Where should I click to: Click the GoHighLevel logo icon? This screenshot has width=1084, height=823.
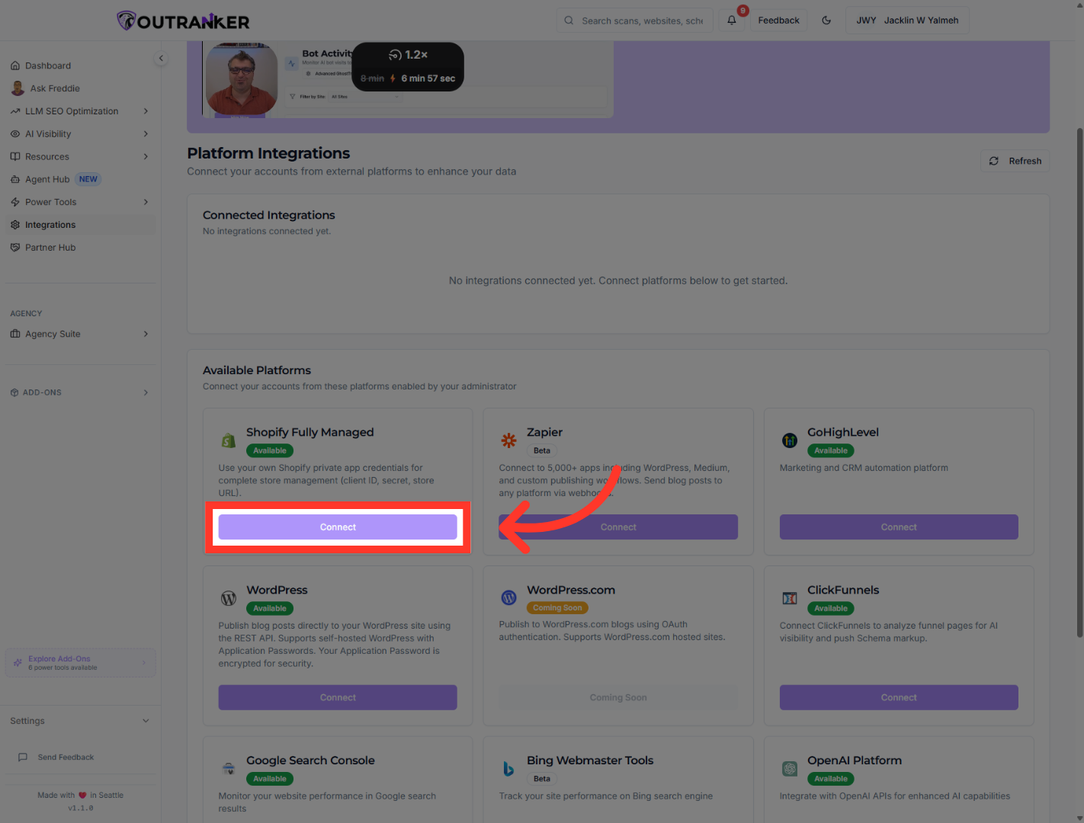(x=790, y=440)
